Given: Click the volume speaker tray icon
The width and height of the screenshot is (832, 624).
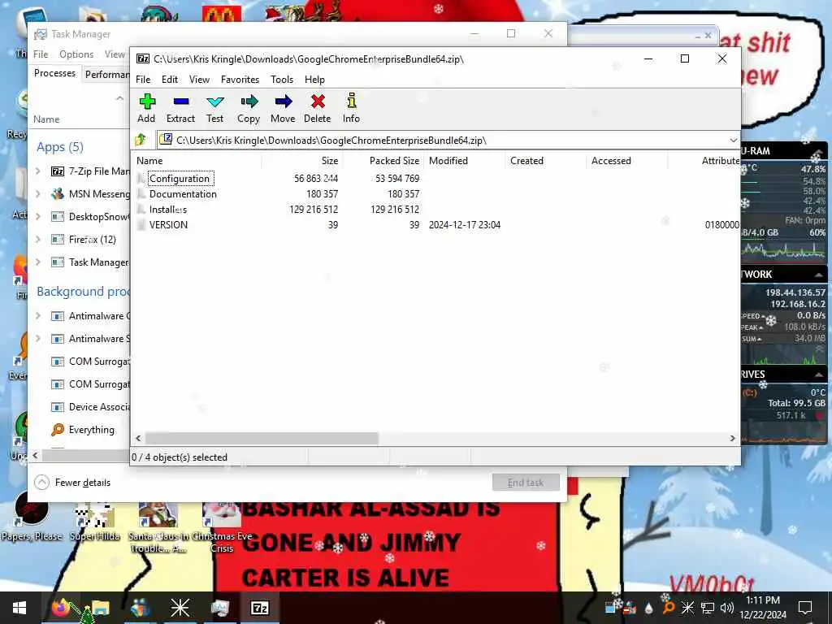Looking at the screenshot, I should [727, 608].
